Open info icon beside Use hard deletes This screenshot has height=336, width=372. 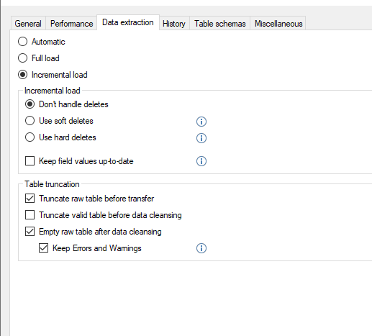pos(201,138)
